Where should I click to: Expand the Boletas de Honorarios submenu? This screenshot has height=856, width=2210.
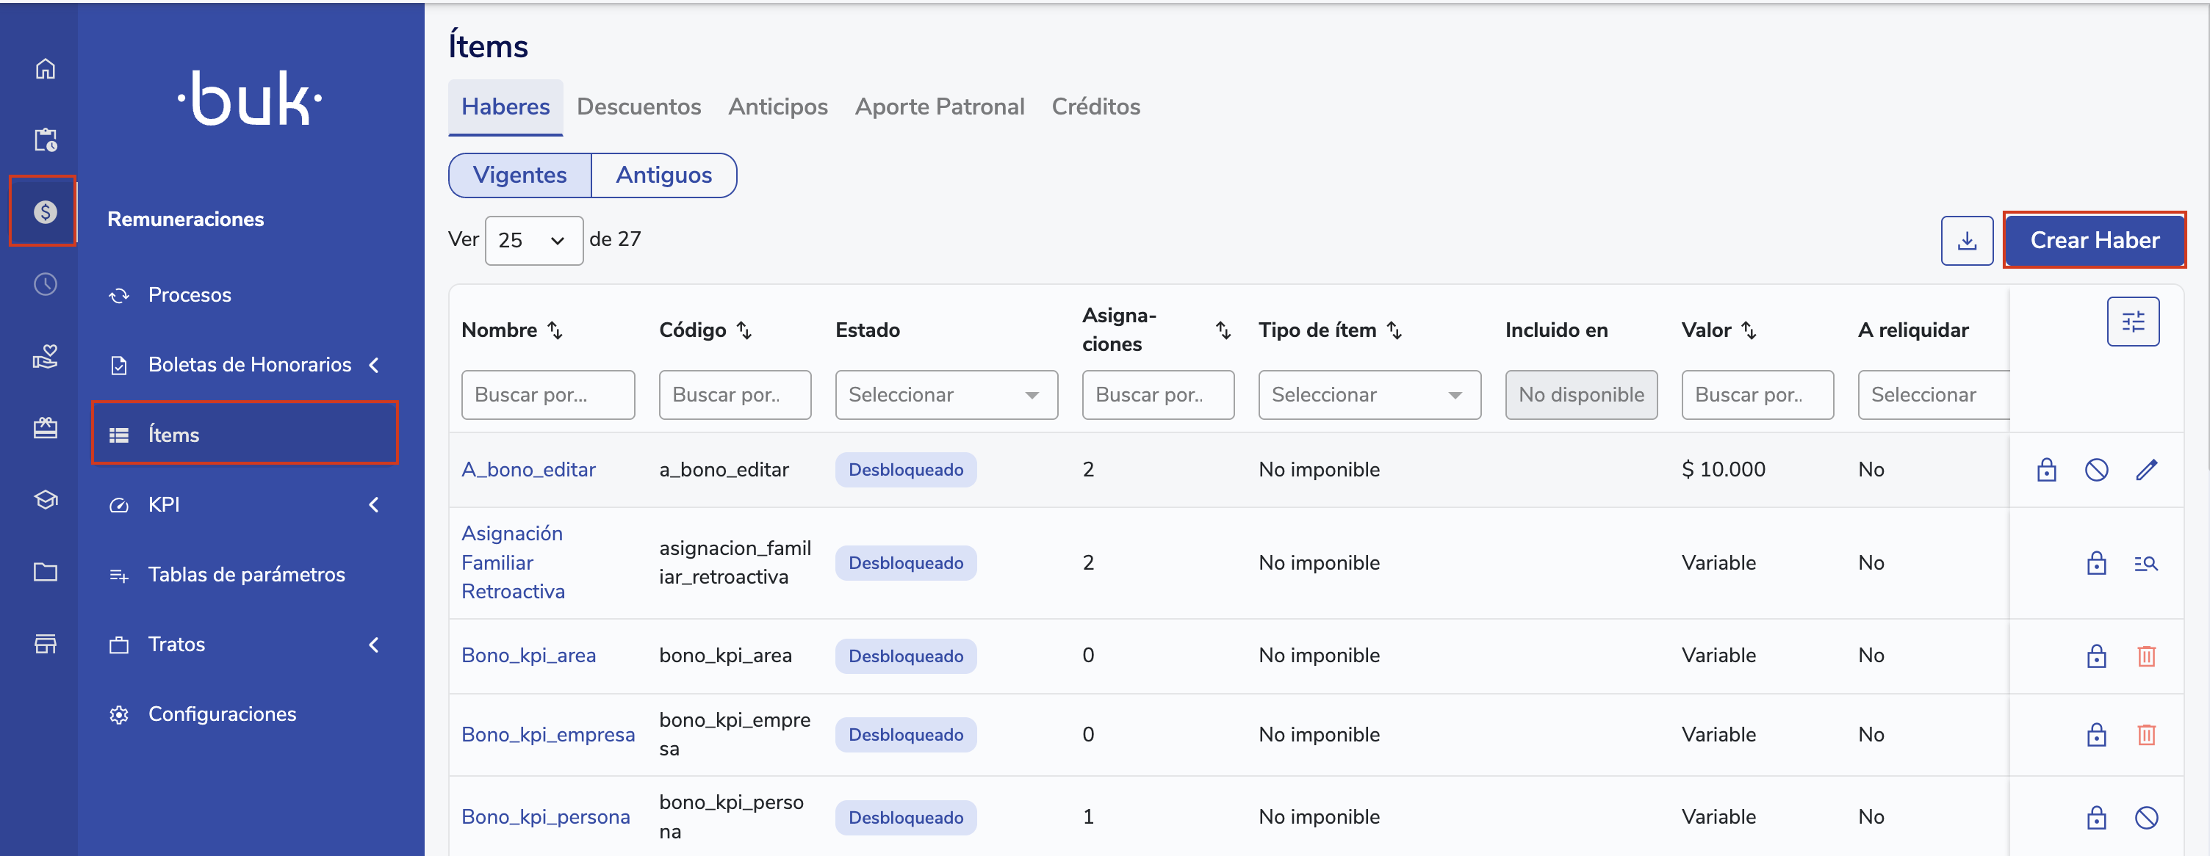[249, 365]
